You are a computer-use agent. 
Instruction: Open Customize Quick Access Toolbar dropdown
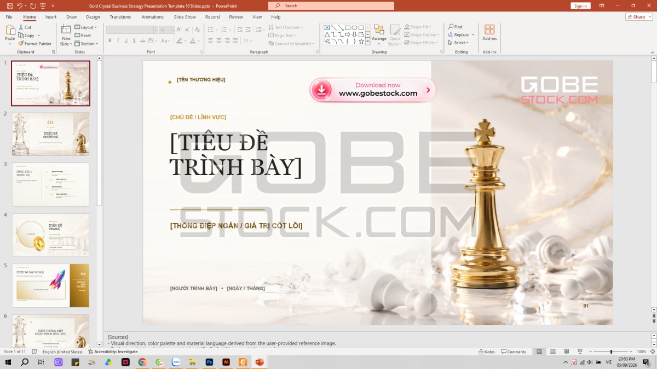[x=53, y=5]
